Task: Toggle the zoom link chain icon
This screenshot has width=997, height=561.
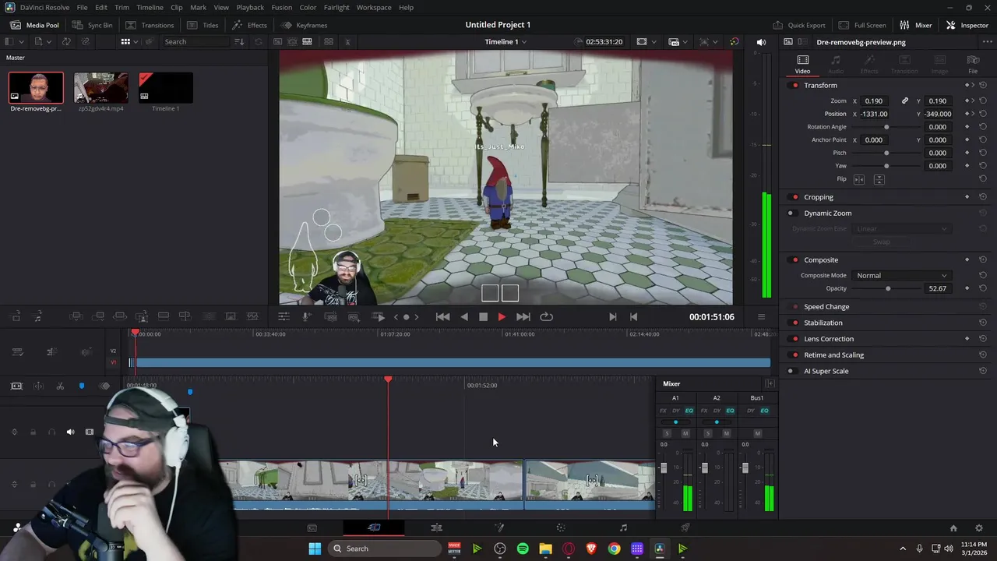Action: (905, 101)
